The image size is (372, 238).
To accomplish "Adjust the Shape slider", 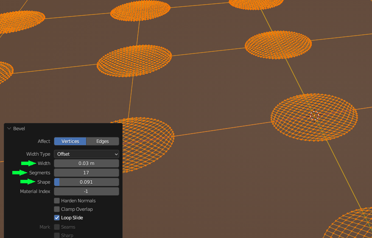I will coord(87,182).
